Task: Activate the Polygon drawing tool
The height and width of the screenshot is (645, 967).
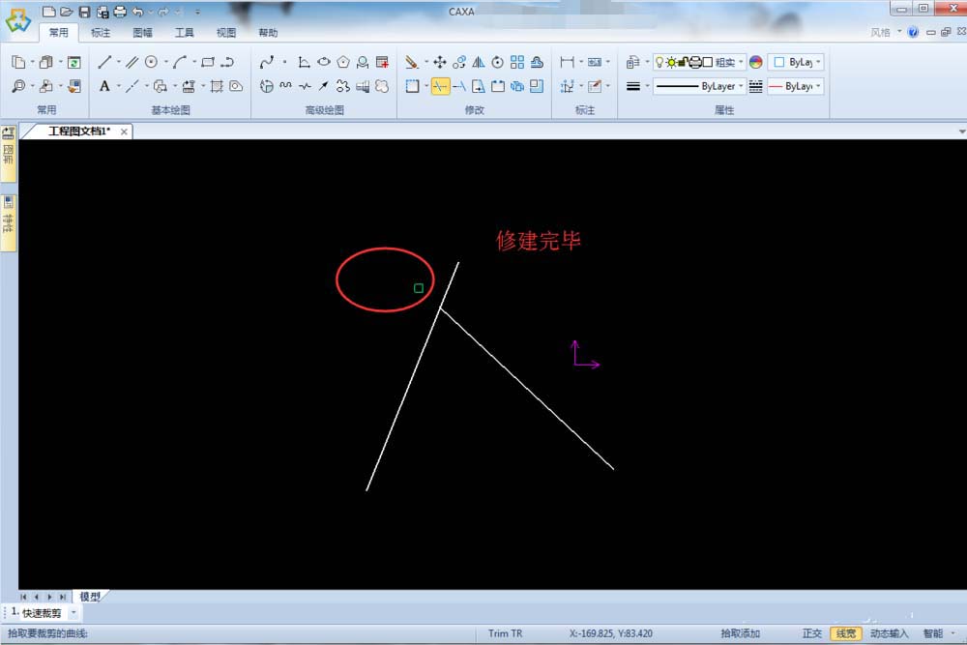Action: (344, 61)
